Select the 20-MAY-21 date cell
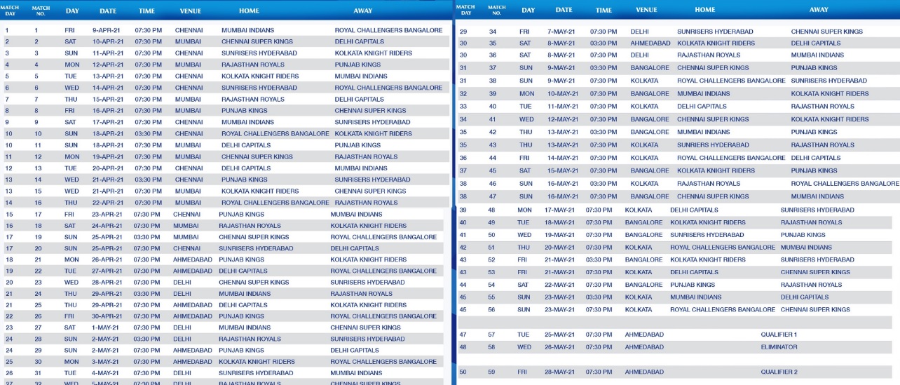900x385 pixels. click(x=559, y=247)
